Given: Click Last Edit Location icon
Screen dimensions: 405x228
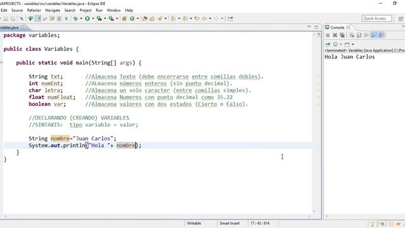Looking at the screenshot, I should pos(197,18).
